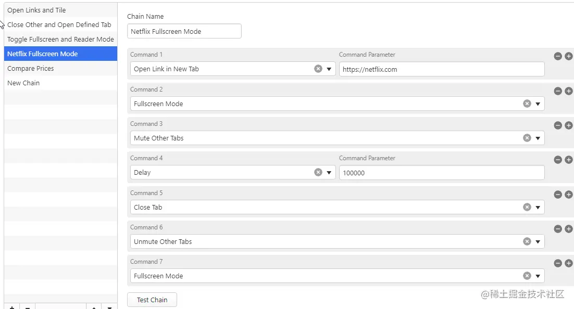
Task: Clear the Unmute Other Tabs selection
Action: click(527, 241)
